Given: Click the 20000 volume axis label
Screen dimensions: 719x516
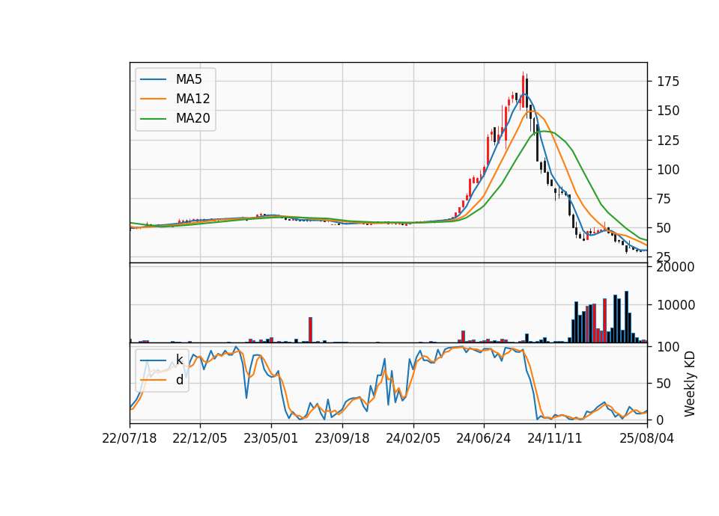Looking at the screenshot, I should pyautogui.click(x=676, y=267).
